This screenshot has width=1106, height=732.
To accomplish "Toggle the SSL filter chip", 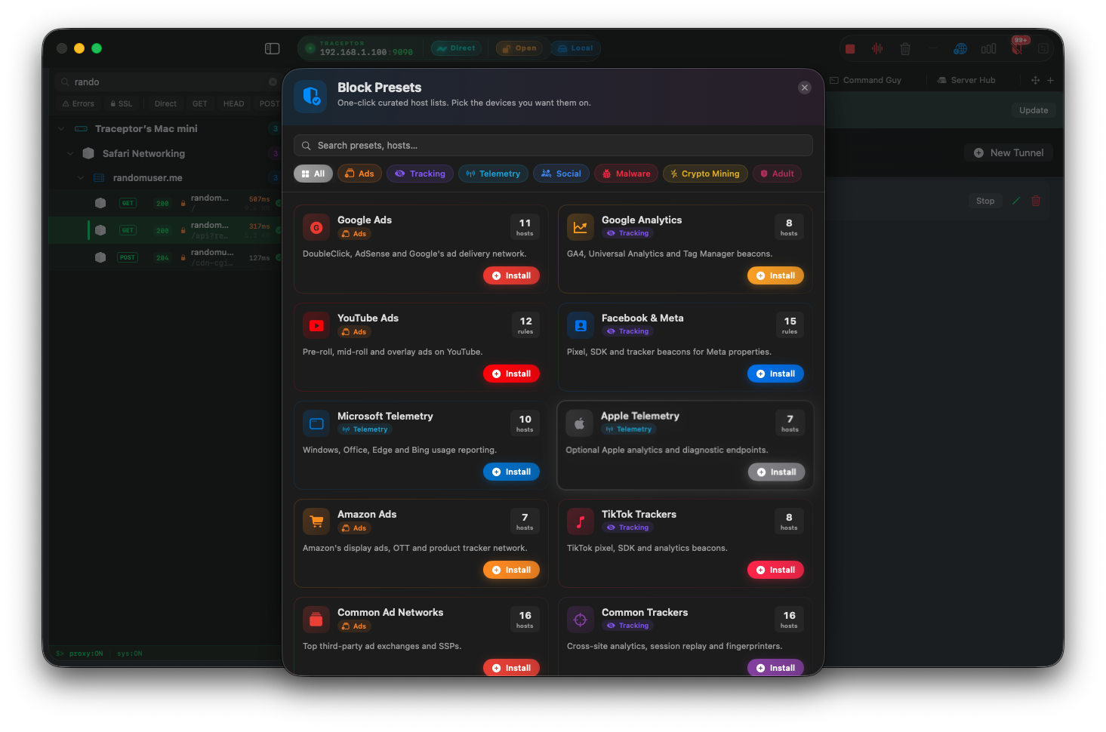I will tap(121, 104).
